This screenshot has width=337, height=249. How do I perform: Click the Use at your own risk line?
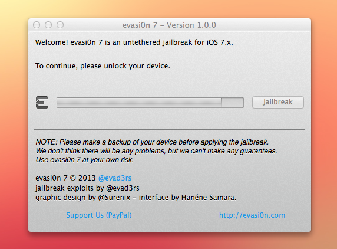coord(85,160)
